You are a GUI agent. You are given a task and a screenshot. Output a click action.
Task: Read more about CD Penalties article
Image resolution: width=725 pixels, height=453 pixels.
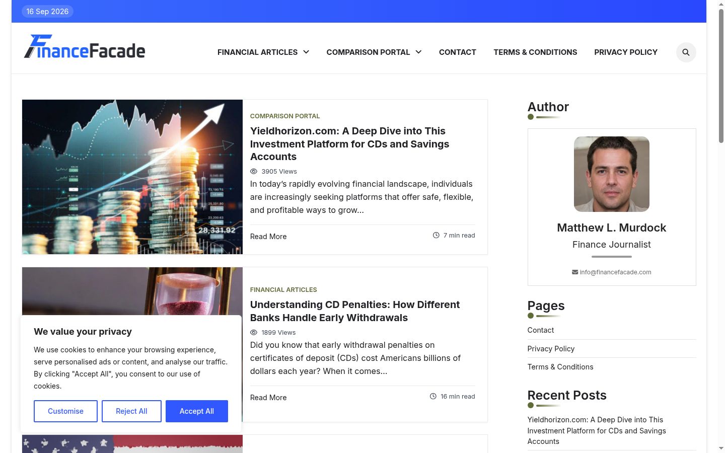point(268,398)
